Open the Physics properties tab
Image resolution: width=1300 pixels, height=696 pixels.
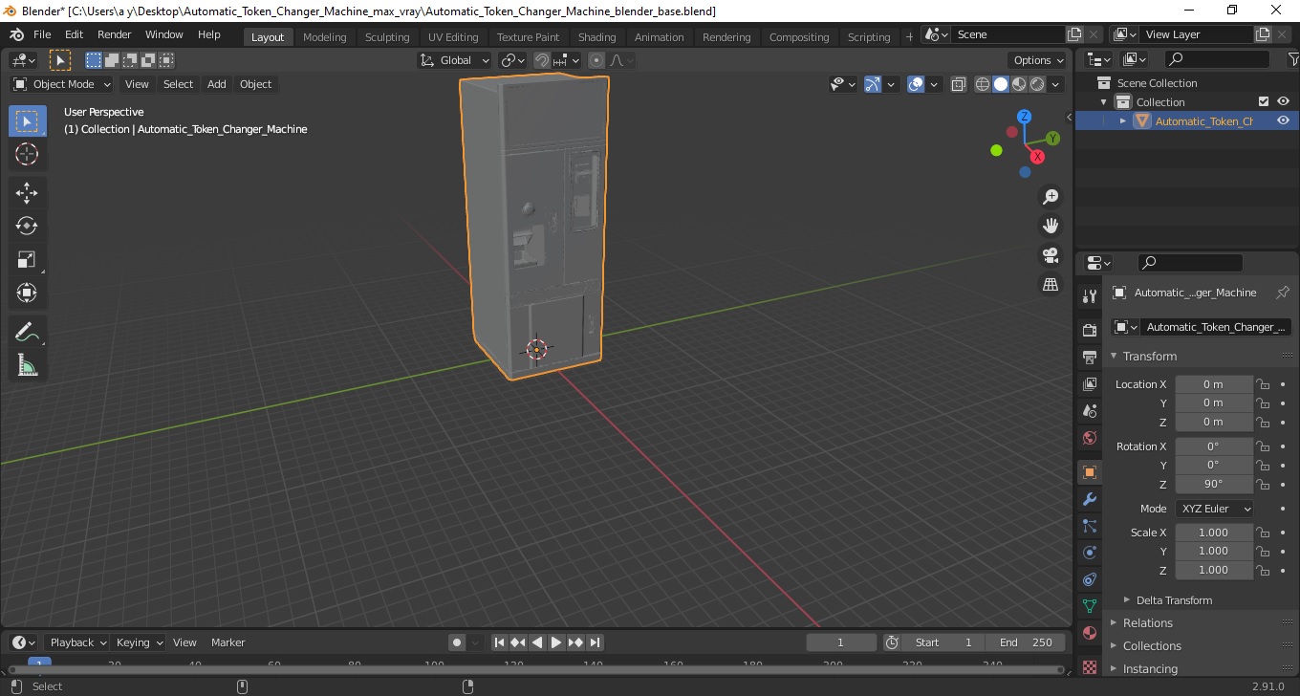[x=1089, y=553]
